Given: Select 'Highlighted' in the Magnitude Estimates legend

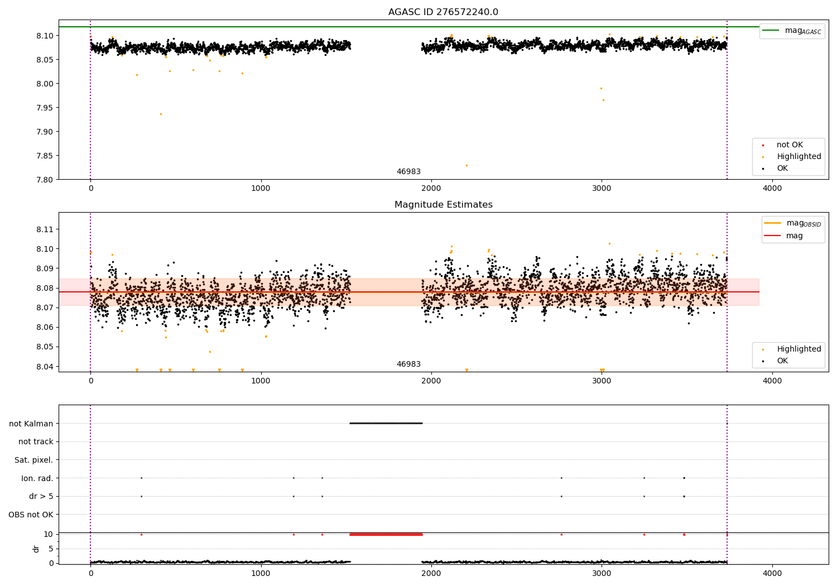Looking at the screenshot, I should 788,349.
